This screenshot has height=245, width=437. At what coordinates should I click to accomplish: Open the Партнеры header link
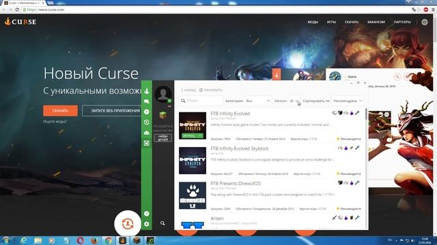[x=402, y=22]
